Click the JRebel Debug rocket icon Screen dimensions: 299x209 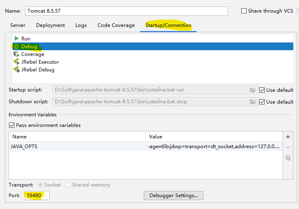pyautogui.click(x=16, y=70)
